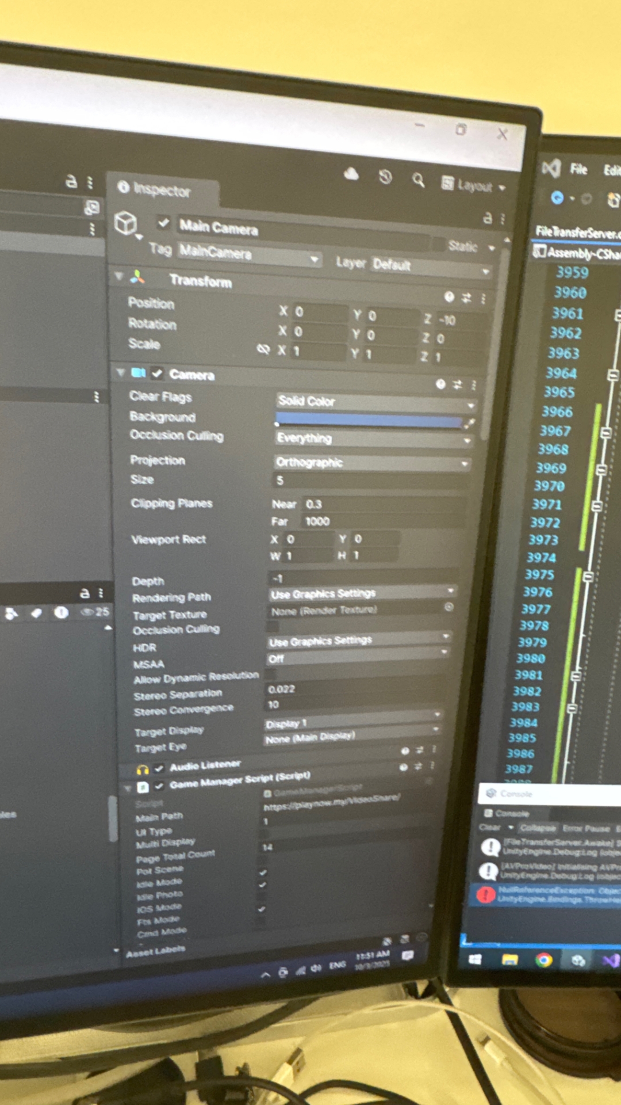
Task: Toggle the Main Camera active checkbox
Action: pyautogui.click(x=164, y=222)
